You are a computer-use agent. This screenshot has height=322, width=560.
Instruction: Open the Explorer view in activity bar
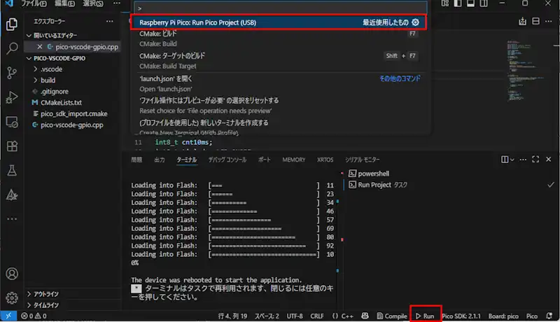pyautogui.click(x=12, y=24)
